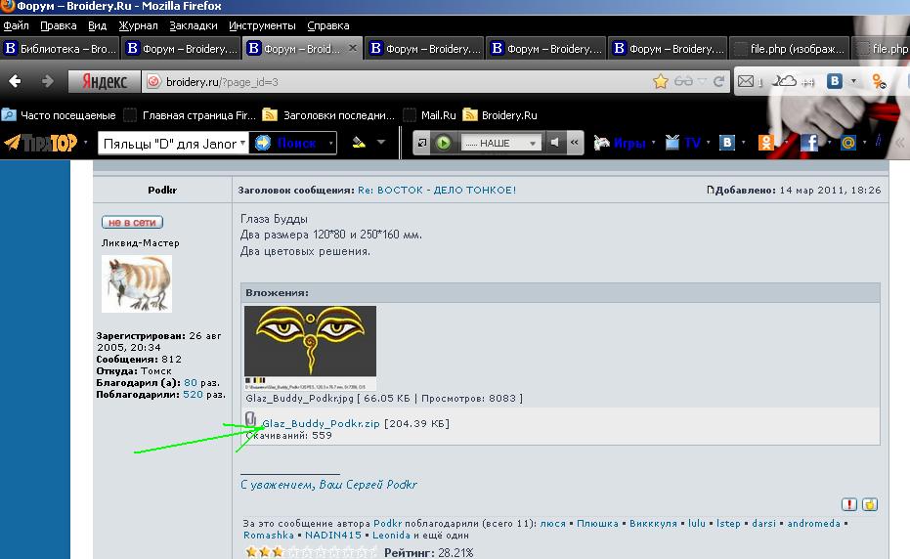Open the Журнал menu

coord(138,25)
